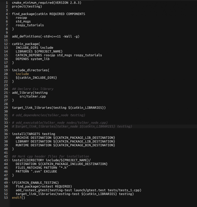The height and width of the screenshot is (207, 197).
Task: Click line number 29 in gutter
Action: point(6,108)
